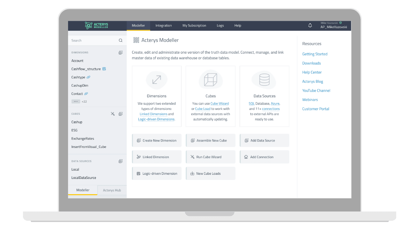The image size is (409, 230).
Task: Select the CashupDim dimension
Action: (80, 86)
